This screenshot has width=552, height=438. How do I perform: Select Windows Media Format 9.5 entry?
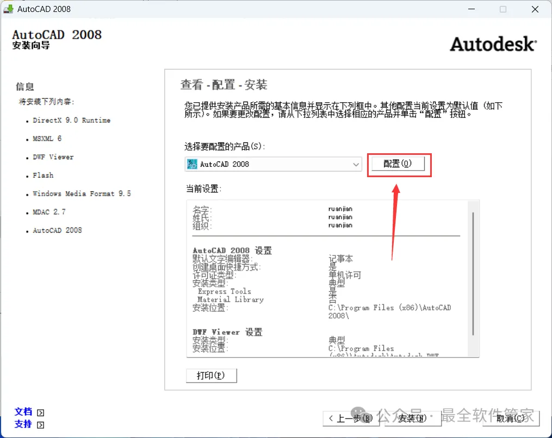click(x=82, y=193)
